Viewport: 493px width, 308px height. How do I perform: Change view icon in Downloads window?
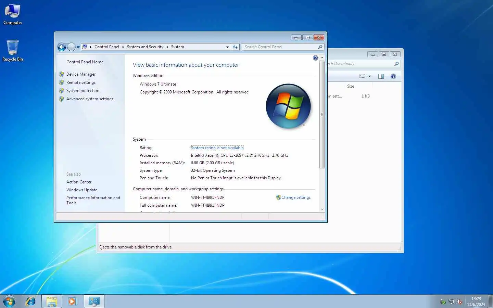362,76
